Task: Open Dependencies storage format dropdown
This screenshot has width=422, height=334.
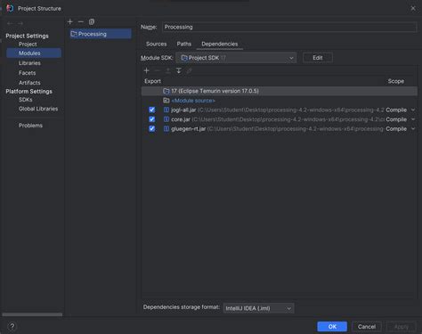Action: 258,308
